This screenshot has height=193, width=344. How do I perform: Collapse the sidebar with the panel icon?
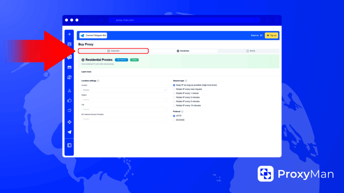tap(69, 145)
